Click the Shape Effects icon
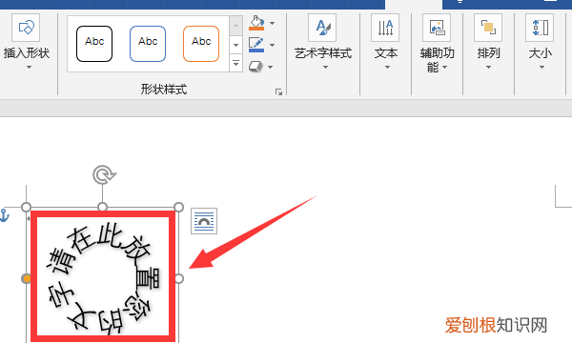Image resolution: width=572 pixels, height=343 pixels. tap(255, 67)
